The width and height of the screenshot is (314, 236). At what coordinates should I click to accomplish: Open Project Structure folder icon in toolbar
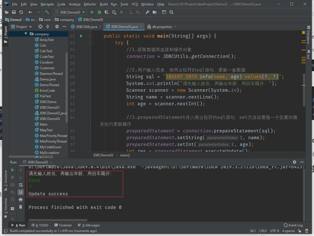tap(154, 12)
